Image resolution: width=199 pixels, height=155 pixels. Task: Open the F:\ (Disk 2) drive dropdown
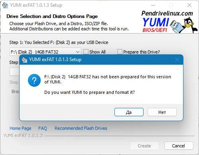coord(45,52)
